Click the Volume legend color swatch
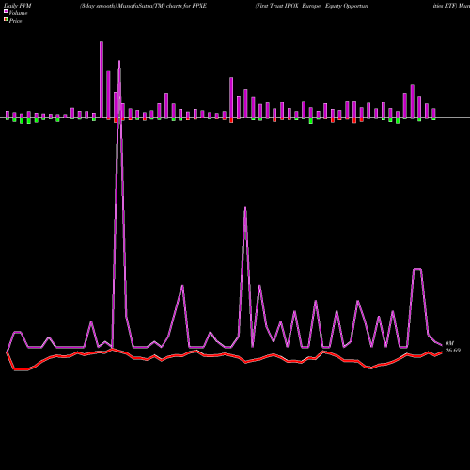This screenshot has height=470, width=470. (x=6, y=11)
